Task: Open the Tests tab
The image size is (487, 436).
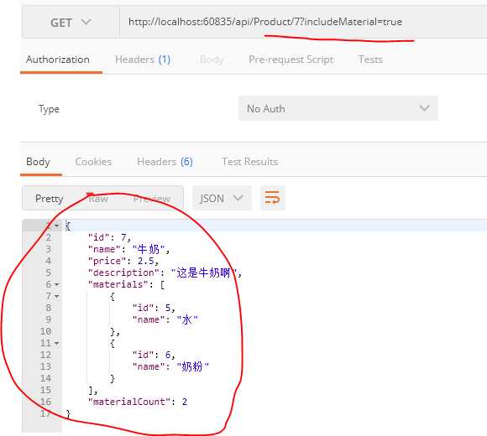Action: (370, 60)
